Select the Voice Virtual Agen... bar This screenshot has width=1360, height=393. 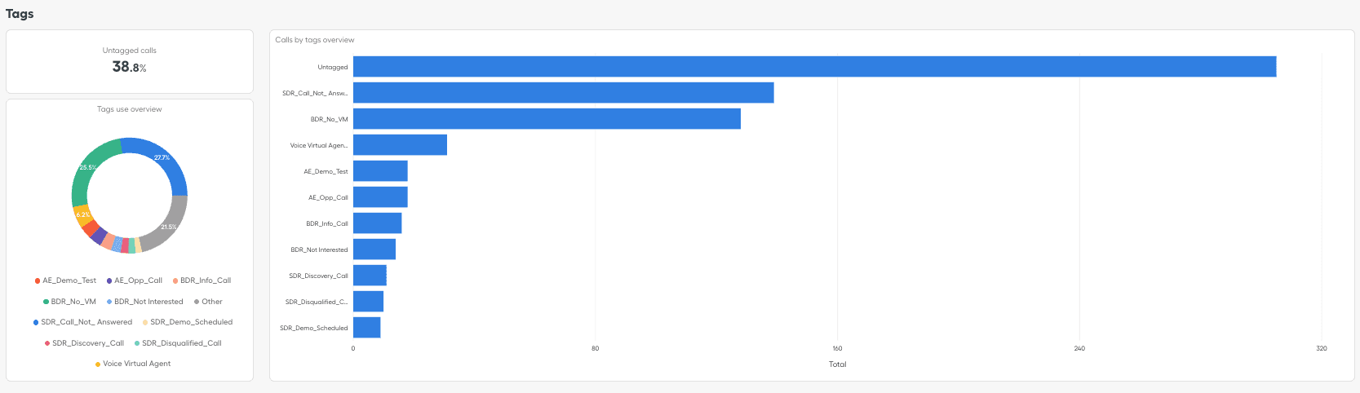pos(400,145)
